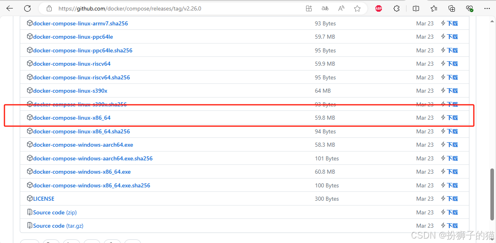Click package icon beside docker-compose-linux-s390x
This screenshot has height=243, width=496.
click(x=29, y=91)
